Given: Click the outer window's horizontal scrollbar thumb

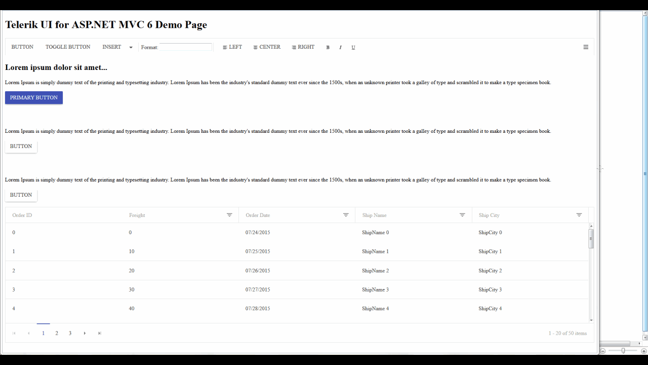Looking at the screenshot, I should 615,343.
